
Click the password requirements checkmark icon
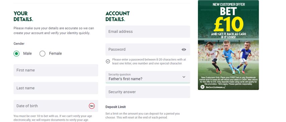[x=108, y=62]
